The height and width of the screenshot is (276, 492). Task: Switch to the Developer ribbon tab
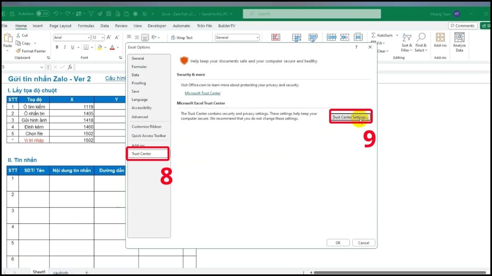pyautogui.click(x=157, y=26)
